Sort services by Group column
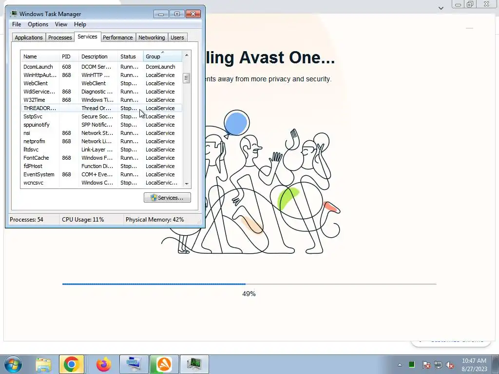Screen dimensions: 499x374 [x=163, y=56]
